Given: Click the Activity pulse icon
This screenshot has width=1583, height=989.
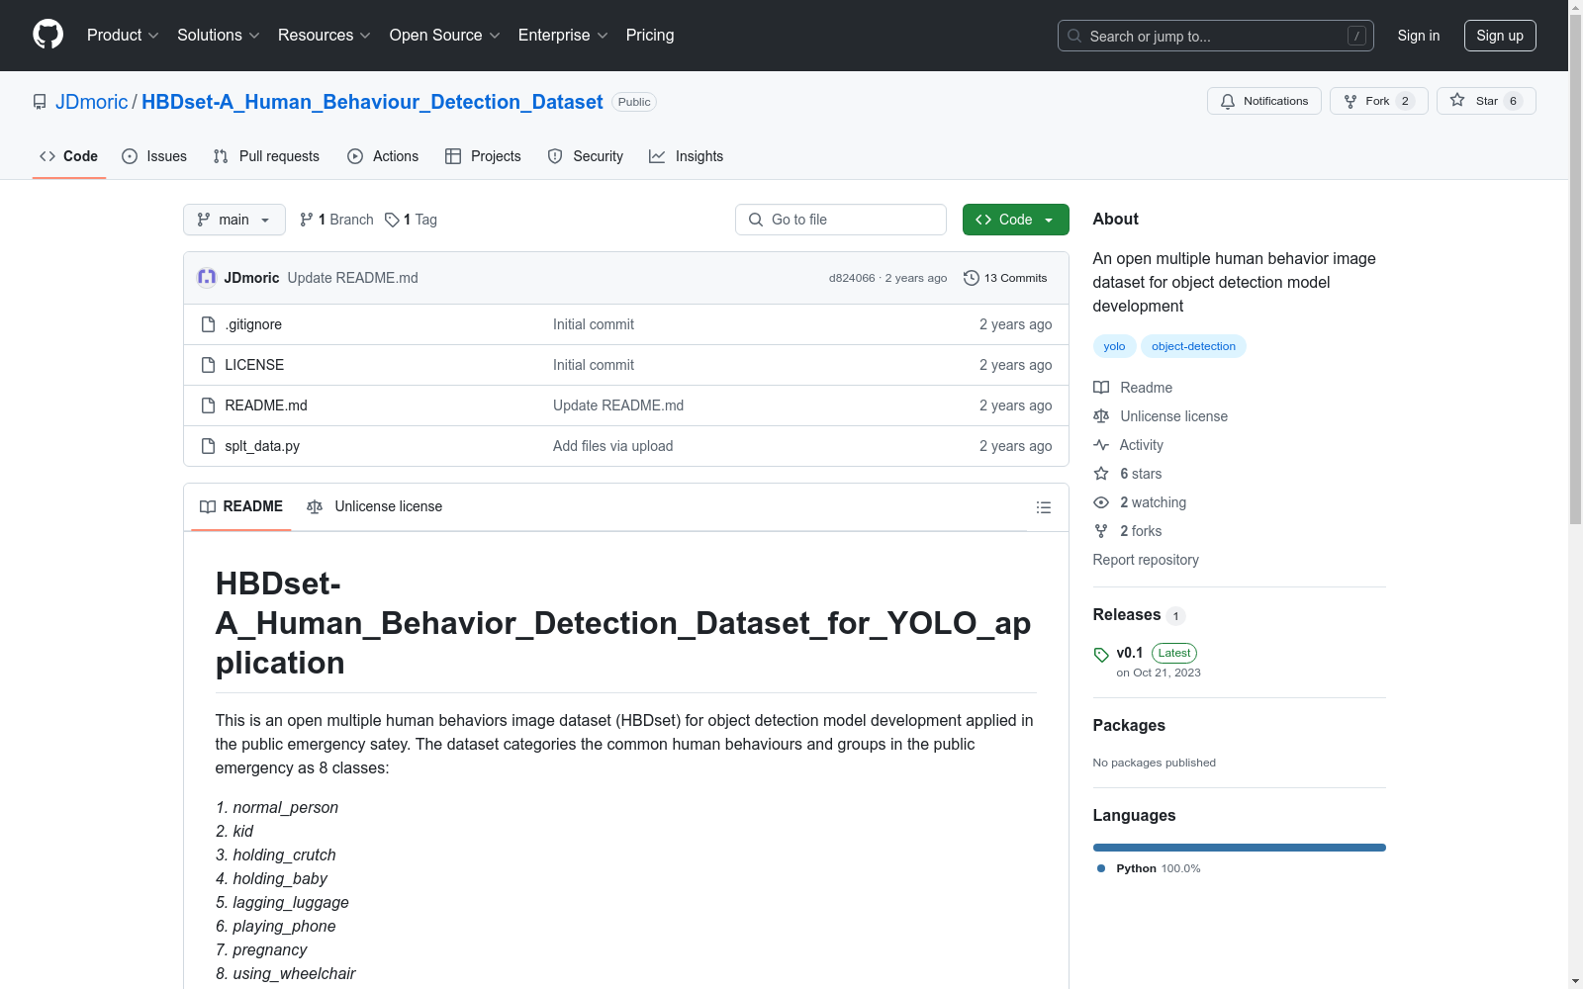Looking at the screenshot, I should tap(1101, 445).
